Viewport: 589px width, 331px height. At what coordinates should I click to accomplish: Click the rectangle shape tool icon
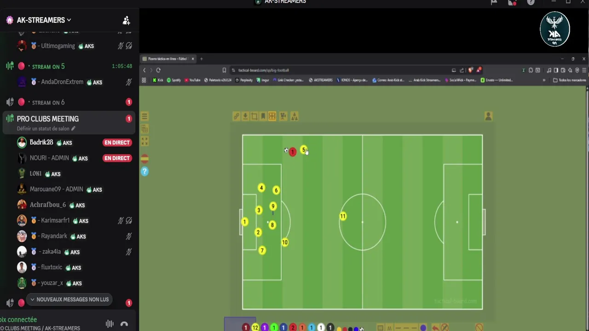point(380,328)
